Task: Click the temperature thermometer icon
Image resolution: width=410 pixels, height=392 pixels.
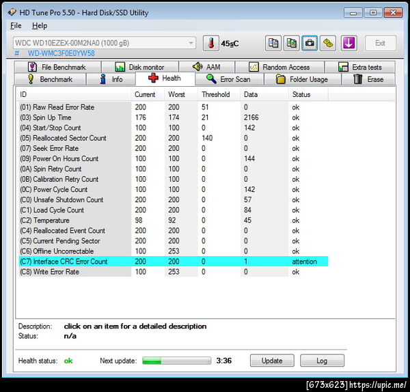Action: [210, 43]
